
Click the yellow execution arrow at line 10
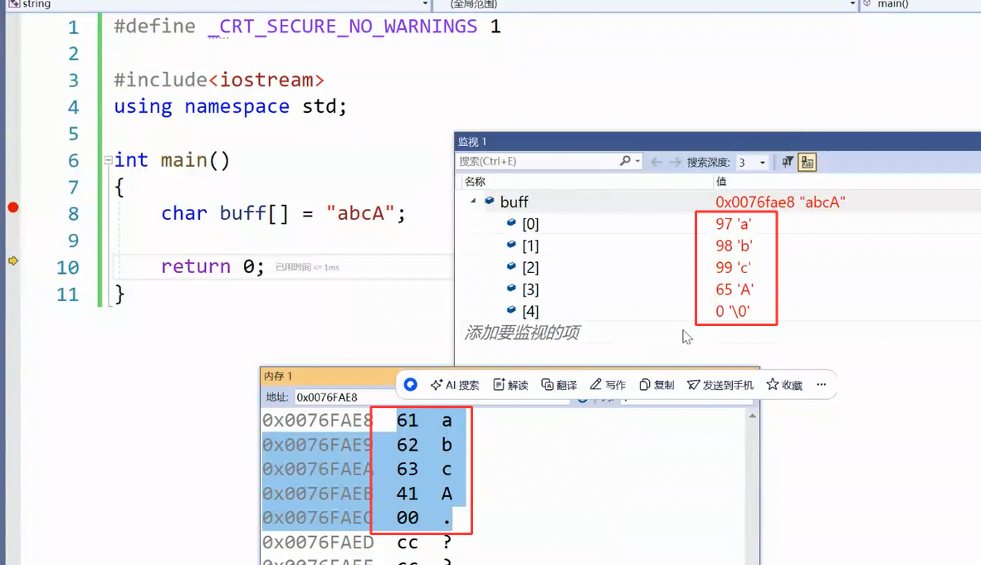pyautogui.click(x=13, y=261)
